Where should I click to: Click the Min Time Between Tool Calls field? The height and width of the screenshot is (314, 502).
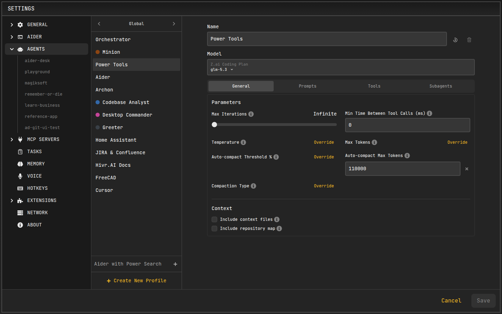point(408,125)
